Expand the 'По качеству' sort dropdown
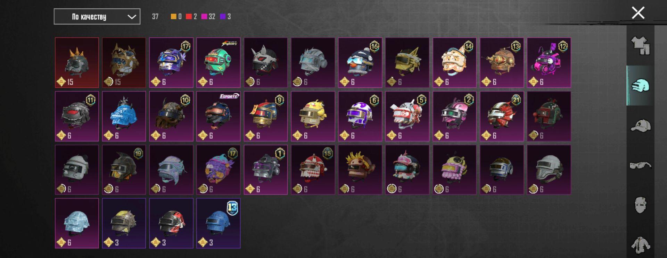The width and height of the screenshot is (667, 258). point(97,17)
